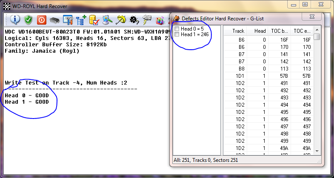Sort by the Track column header
334x178 pixels.
tap(235, 31)
